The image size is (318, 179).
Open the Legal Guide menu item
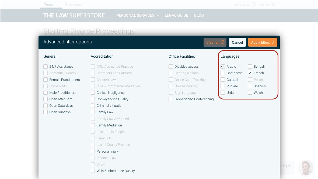[x=176, y=15]
